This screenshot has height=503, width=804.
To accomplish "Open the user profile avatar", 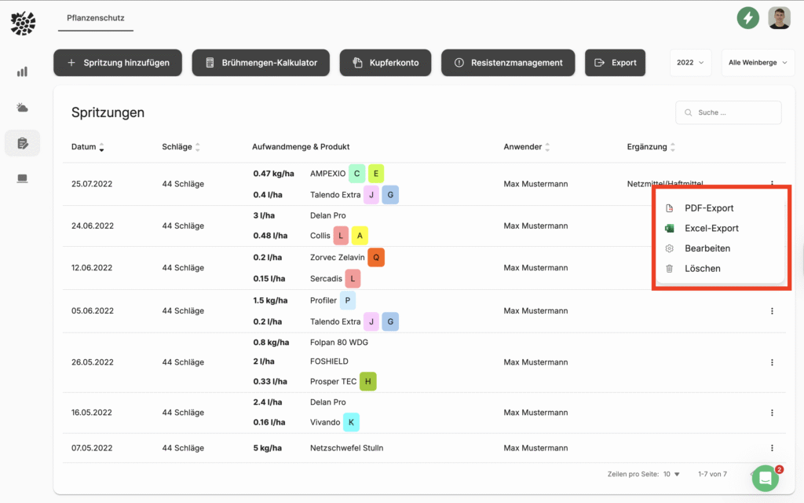I will click(x=779, y=17).
